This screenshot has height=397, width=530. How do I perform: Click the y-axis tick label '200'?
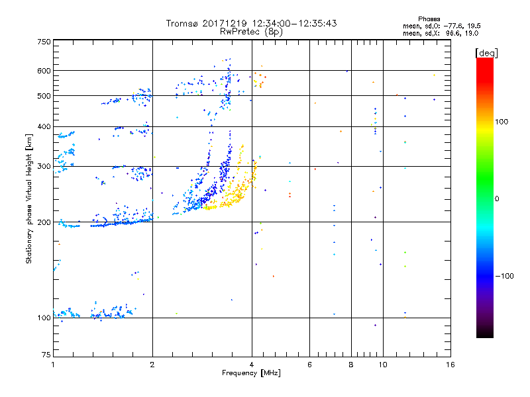tap(44, 222)
